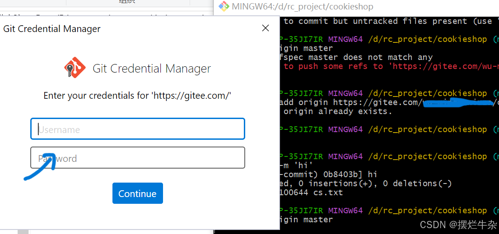Click the '0 insertions(+), 0 deletions(-)' line
Viewport: 499px width, 234px height.
[366, 184]
